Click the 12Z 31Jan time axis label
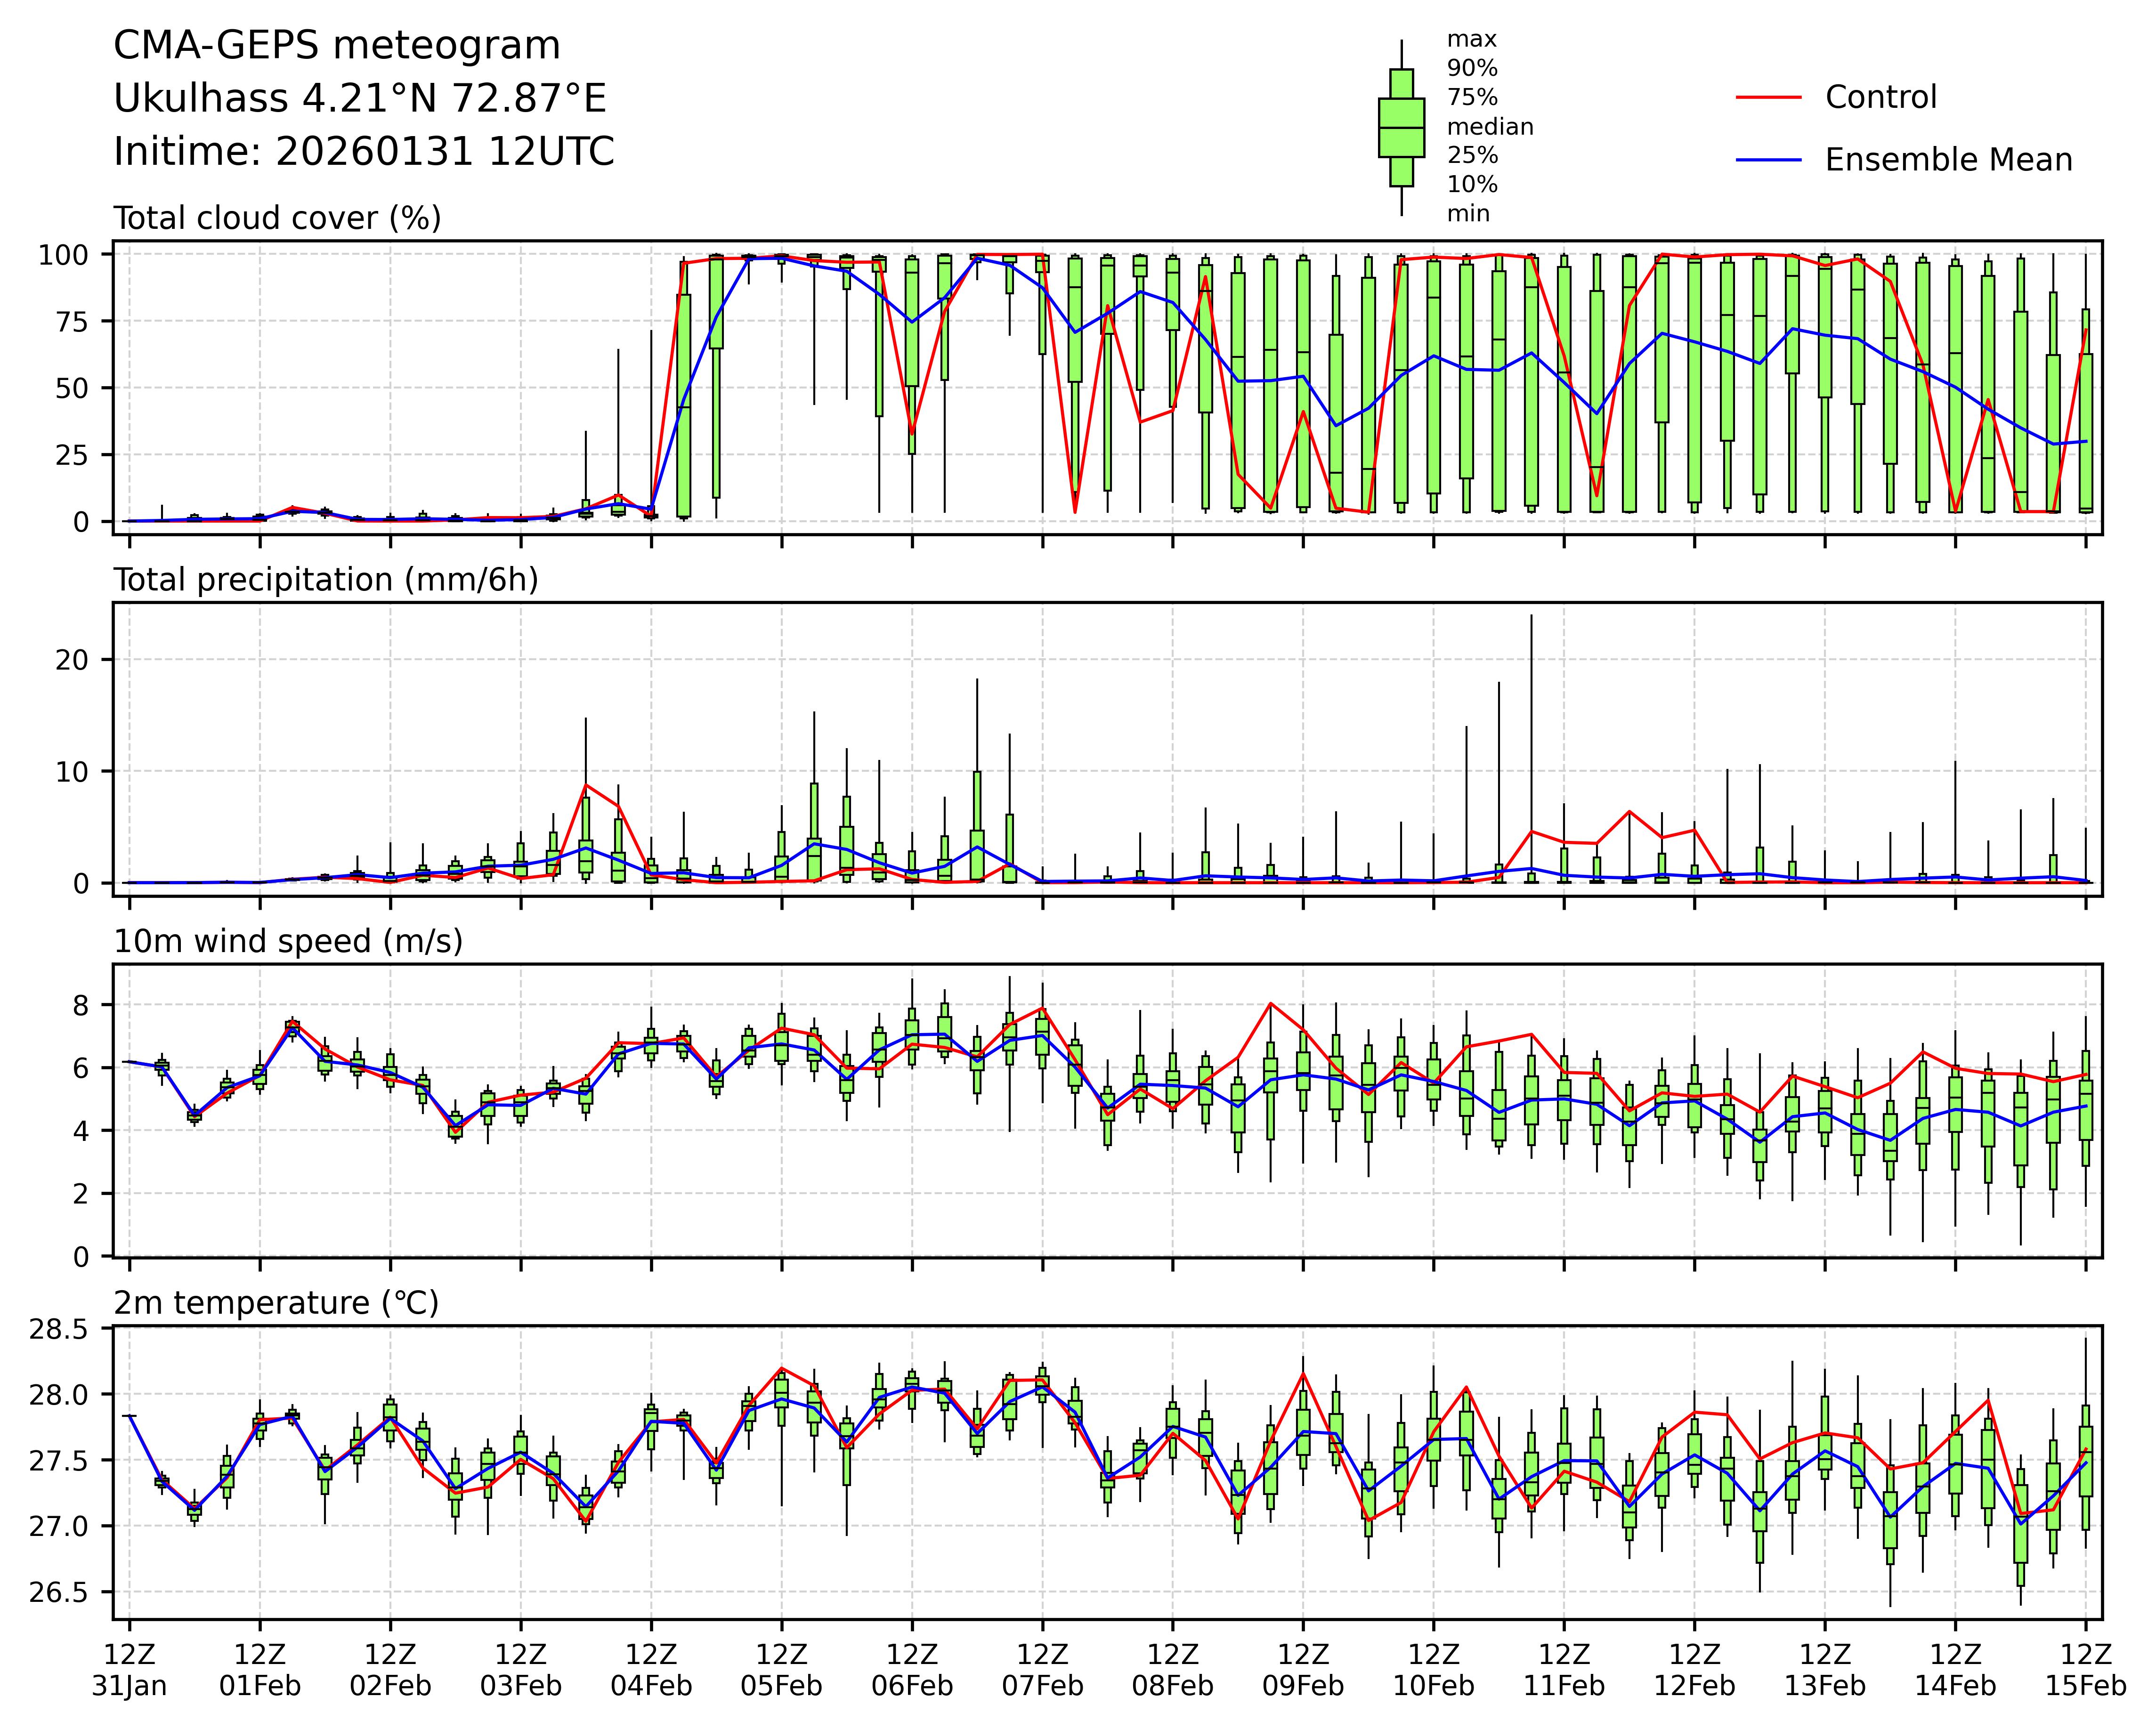The height and width of the screenshot is (1729, 2156). pos(129,1669)
